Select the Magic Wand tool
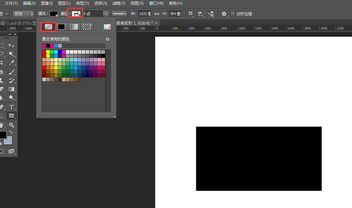The width and height of the screenshot is (352, 208). pos(11,54)
